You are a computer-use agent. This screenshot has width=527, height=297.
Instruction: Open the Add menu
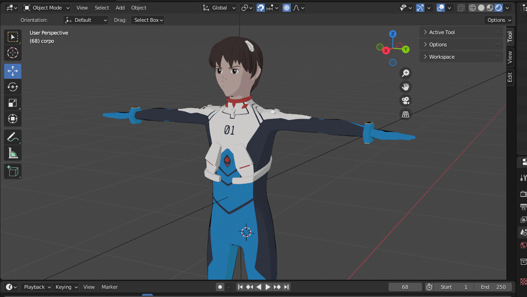(x=120, y=8)
